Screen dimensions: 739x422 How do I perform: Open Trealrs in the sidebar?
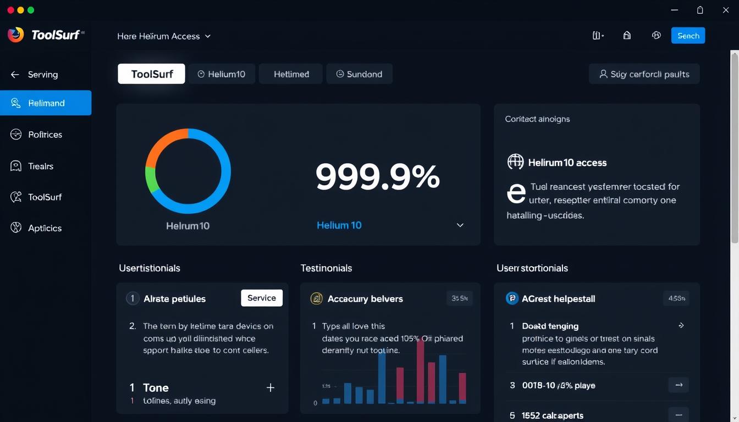[x=41, y=166]
